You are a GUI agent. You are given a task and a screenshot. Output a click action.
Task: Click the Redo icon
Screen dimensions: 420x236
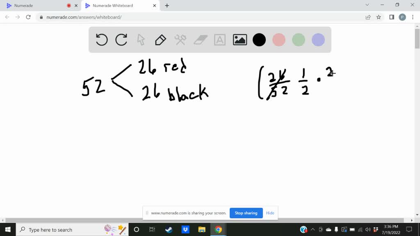(x=121, y=39)
